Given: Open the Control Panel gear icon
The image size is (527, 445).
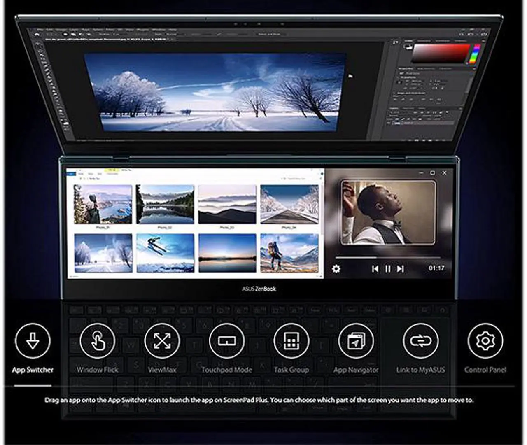Looking at the screenshot, I should point(485,341).
